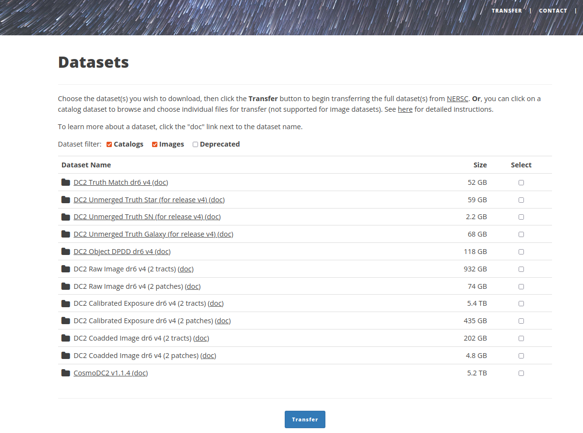Click folder icon for DC2 Object DPDD
Viewport: 583px width, 433px height.
click(x=66, y=252)
